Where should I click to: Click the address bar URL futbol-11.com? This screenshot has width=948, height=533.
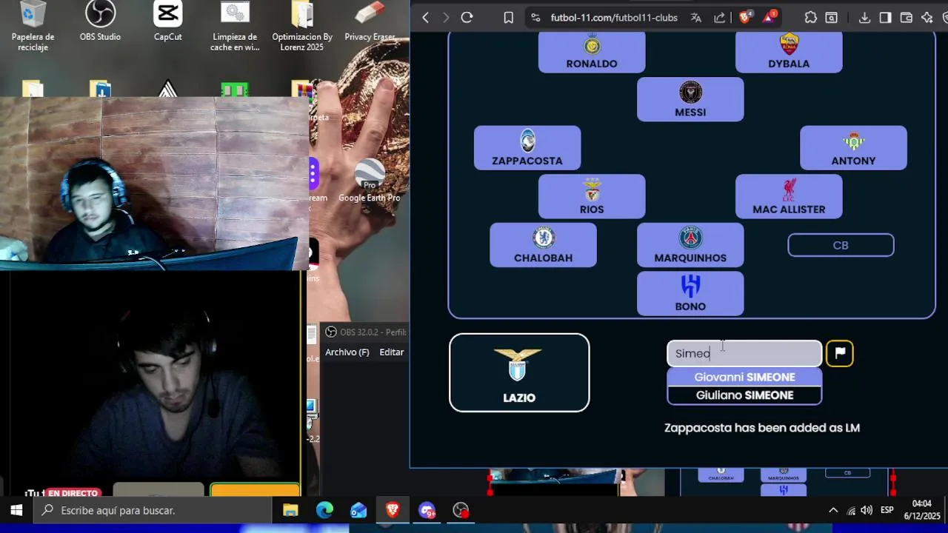coord(614,18)
